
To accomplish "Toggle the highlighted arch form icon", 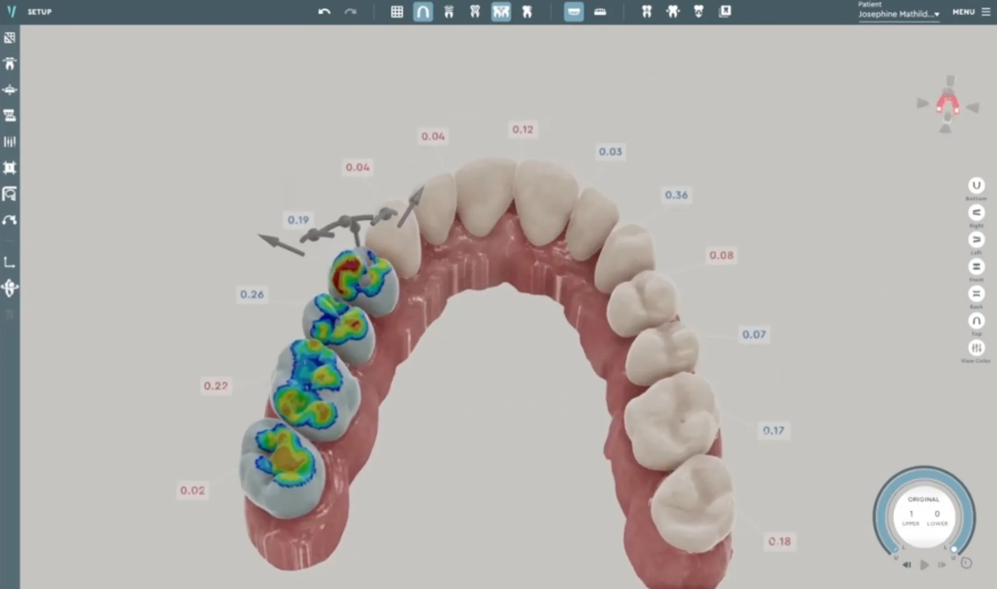I will pyautogui.click(x=423, y=12).
